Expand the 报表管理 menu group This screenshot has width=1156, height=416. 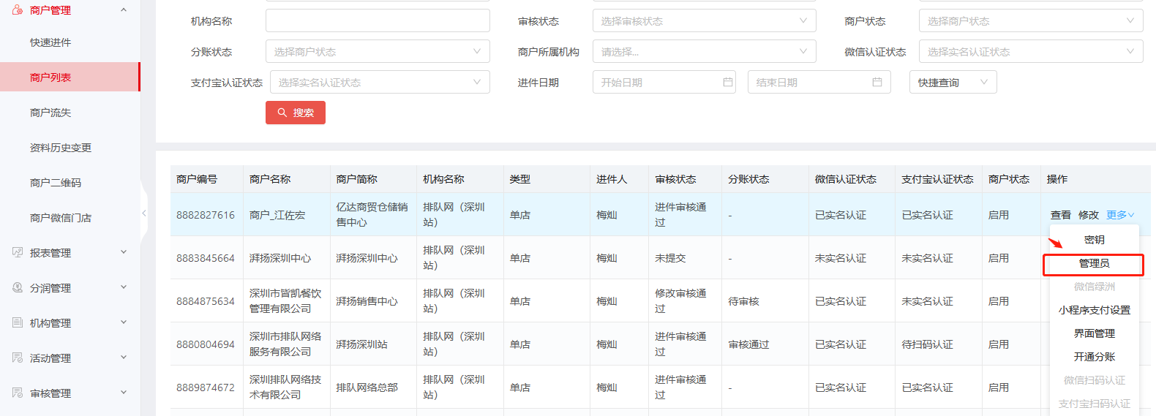124,252
